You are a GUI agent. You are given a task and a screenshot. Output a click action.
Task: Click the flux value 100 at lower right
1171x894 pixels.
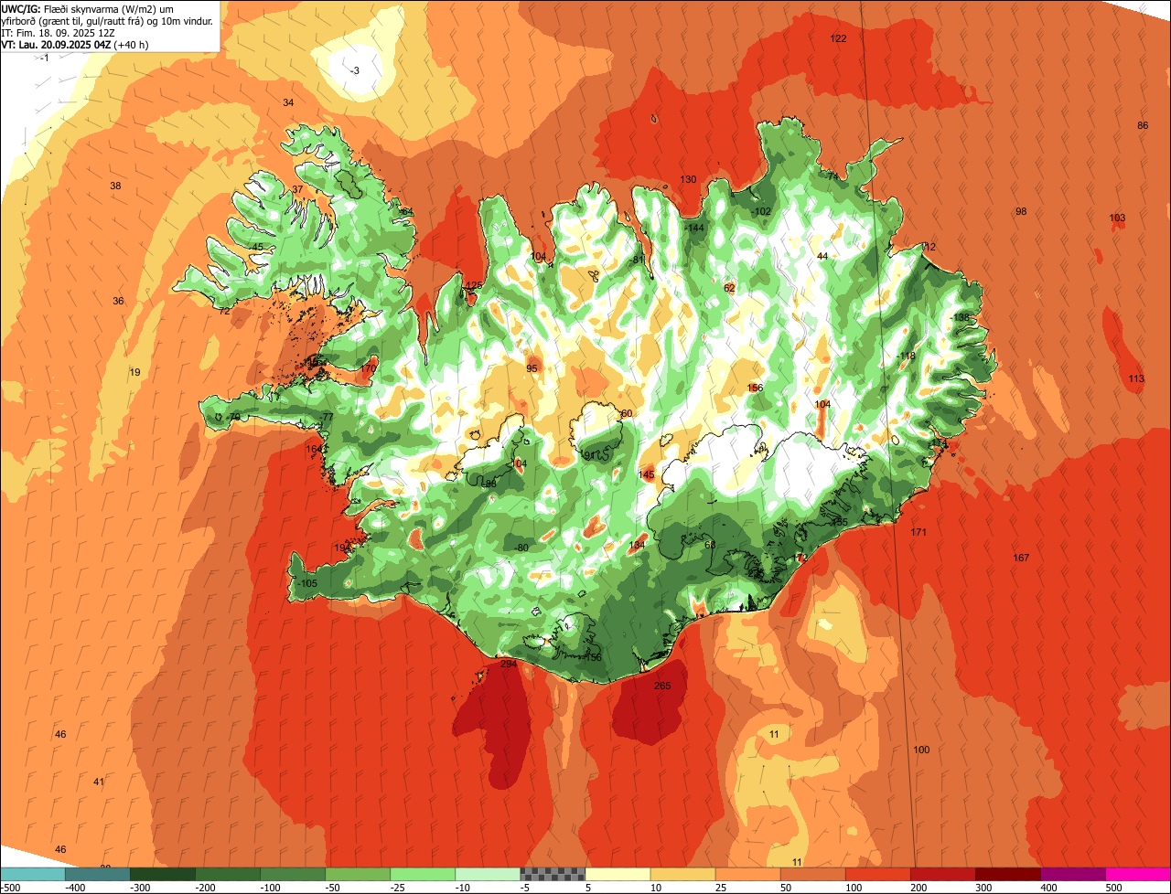pos(921,750)
